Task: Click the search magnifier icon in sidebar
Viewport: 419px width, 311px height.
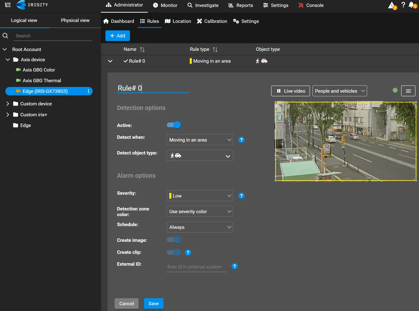Action: click(5, 36)
